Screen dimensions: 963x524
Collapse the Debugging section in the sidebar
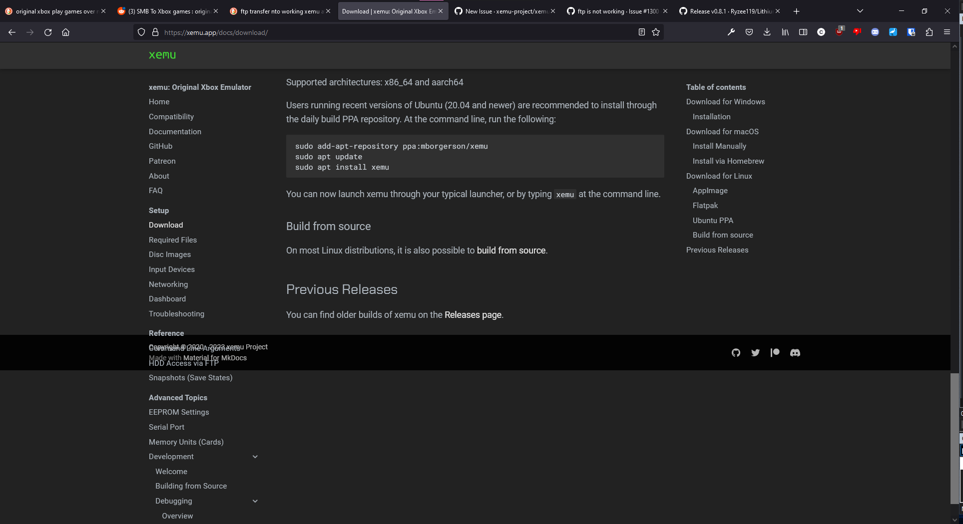pos(255,501)
